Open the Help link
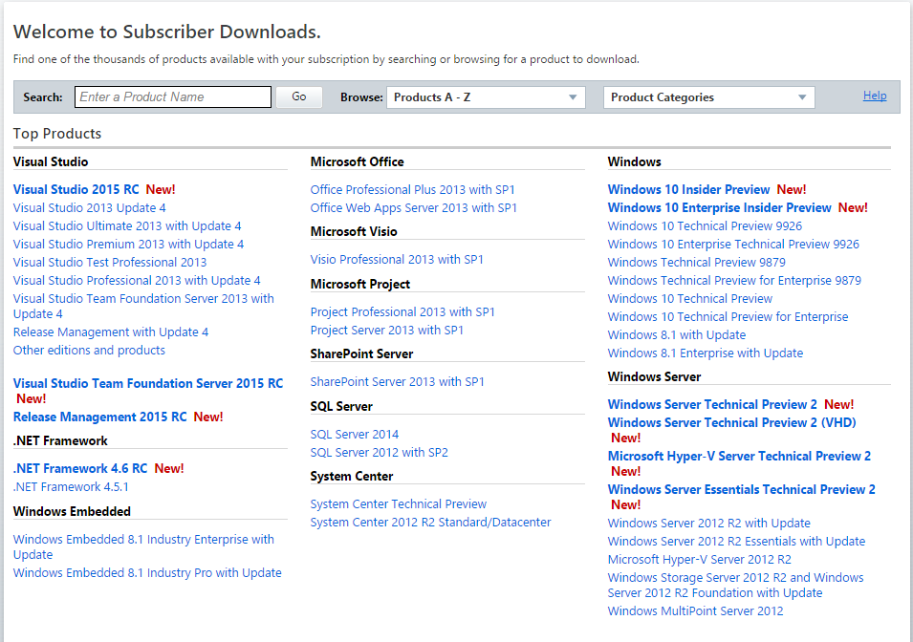The height and width of the screenshot is (642, 913). 875,96
